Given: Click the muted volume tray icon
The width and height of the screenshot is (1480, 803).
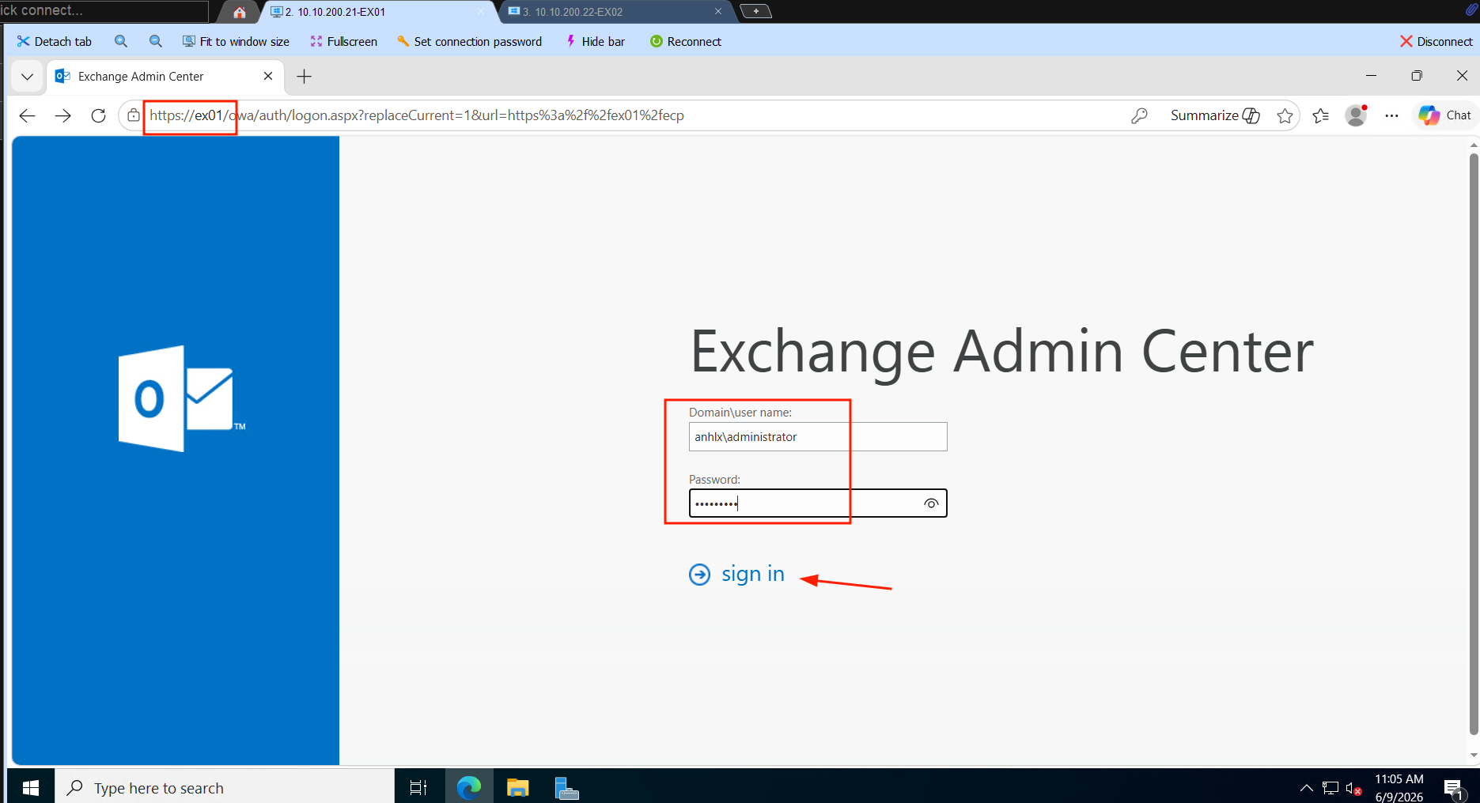Looking at the screenshot, I should tap(1353, 788).
